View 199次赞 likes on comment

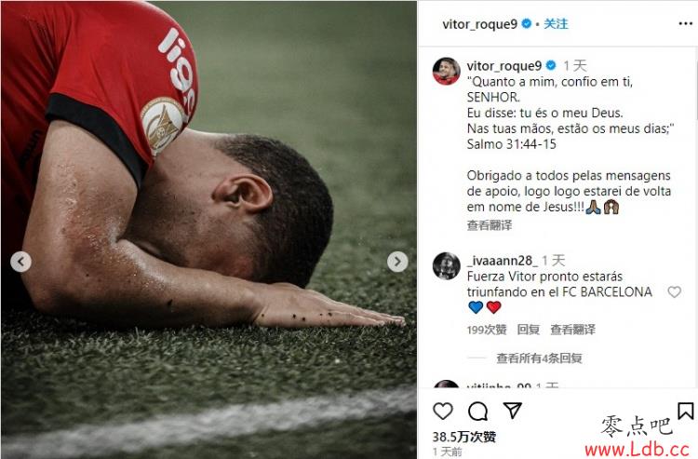pos(487,330)
